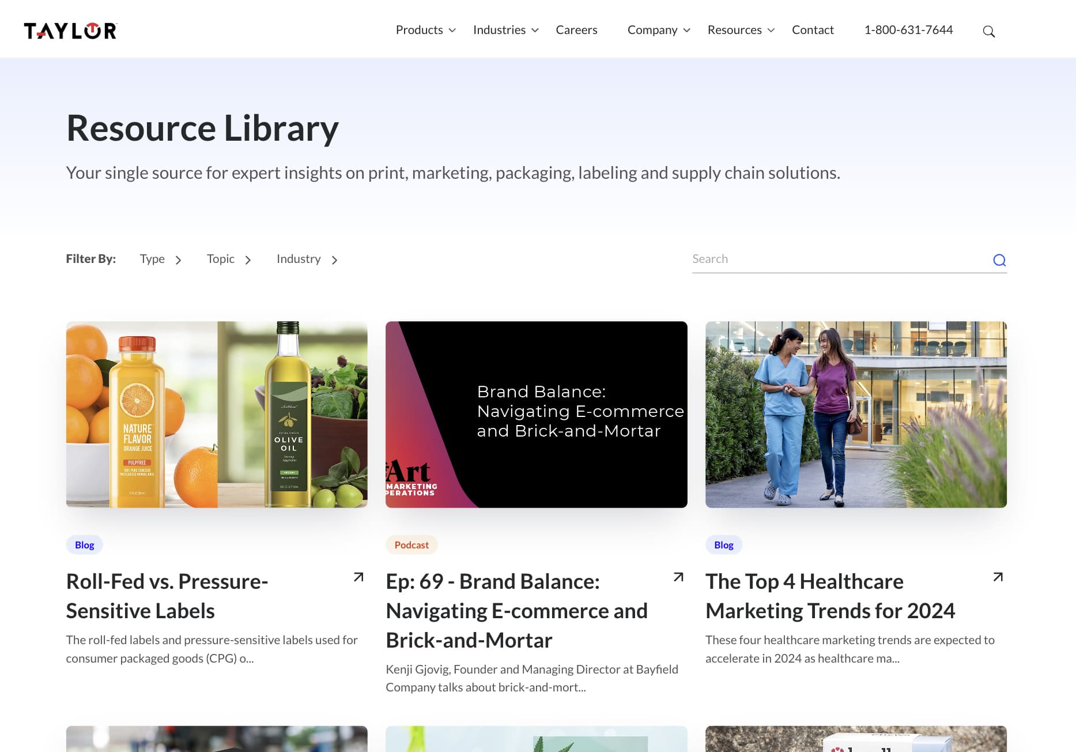Select the Podcast badge on the Brand Balance card
This screenshot has width=1076, height=752.
coord(411,544)
